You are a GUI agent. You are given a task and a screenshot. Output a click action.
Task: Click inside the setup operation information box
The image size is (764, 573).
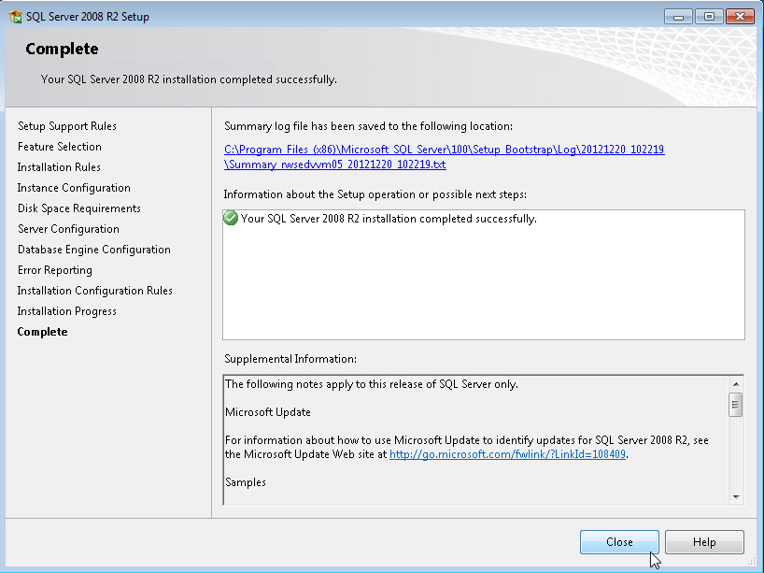483,280
